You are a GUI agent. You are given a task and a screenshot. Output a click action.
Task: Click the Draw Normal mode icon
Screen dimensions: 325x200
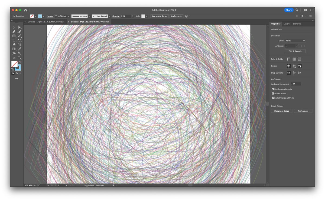(x=13, y=73)
